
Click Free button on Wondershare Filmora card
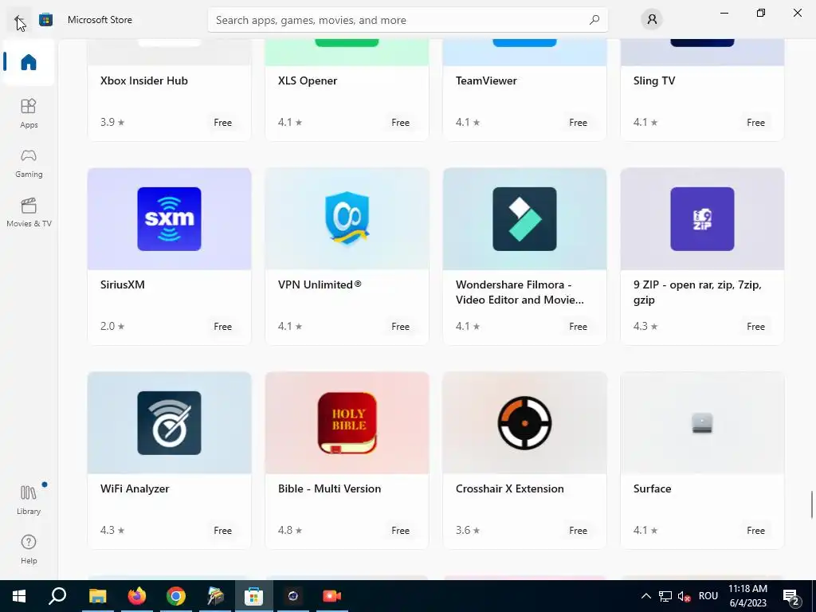pyautogui.click(x=579, y=326)
